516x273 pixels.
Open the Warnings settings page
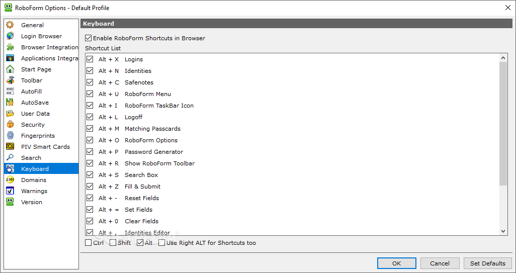click(41, 191)
